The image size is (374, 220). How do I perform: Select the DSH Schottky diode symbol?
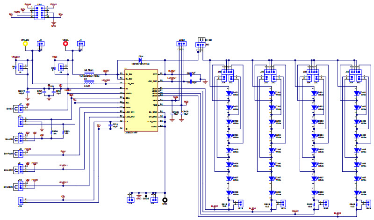click(140, 60)
